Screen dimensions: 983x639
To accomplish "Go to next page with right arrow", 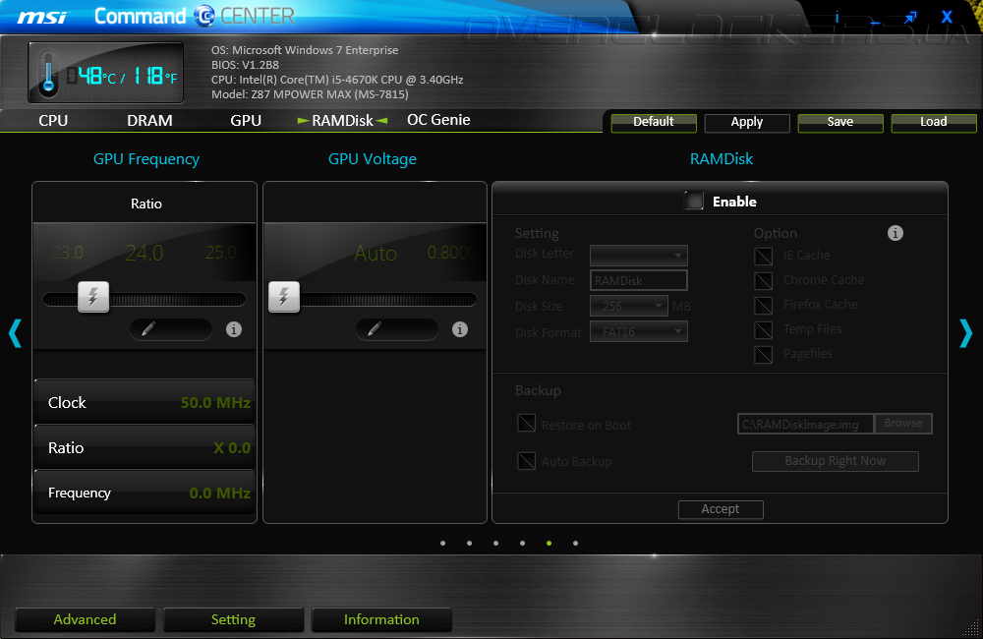I will click(966, 333).
